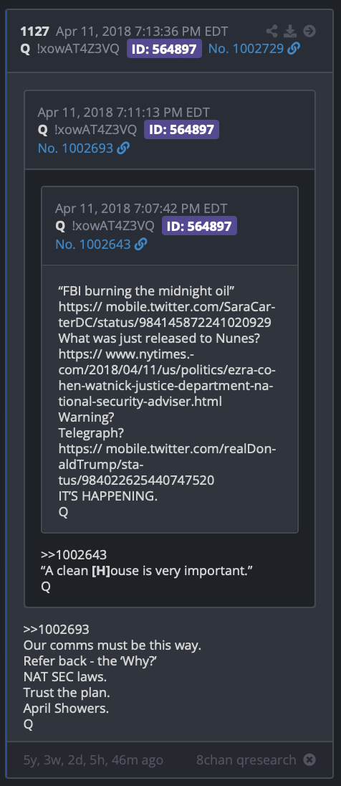Click post number 1127 in the header

pyautogui.click(x=34, y=32)
